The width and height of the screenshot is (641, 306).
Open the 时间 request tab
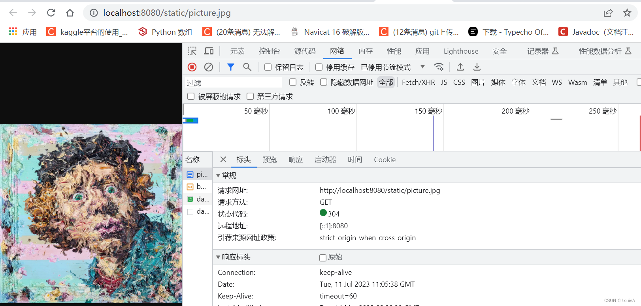(x=355, y=159)
